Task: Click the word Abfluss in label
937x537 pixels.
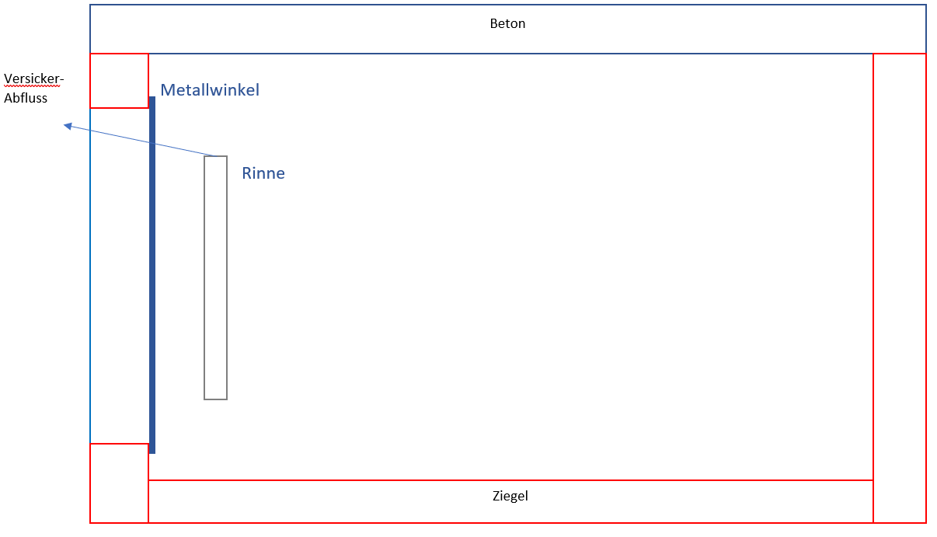Action: [x=26, y=98]
